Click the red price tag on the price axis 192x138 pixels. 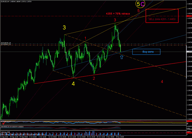click(189, 16)
